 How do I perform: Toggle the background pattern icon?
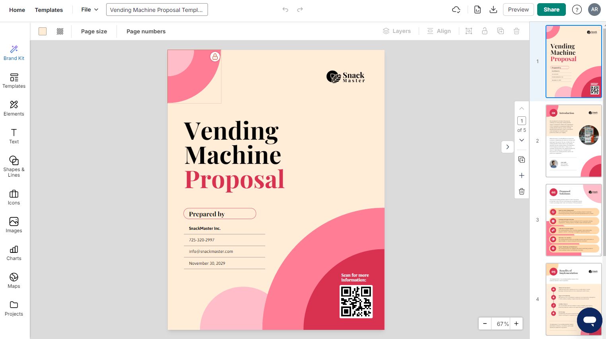click(x=60, y=31)
